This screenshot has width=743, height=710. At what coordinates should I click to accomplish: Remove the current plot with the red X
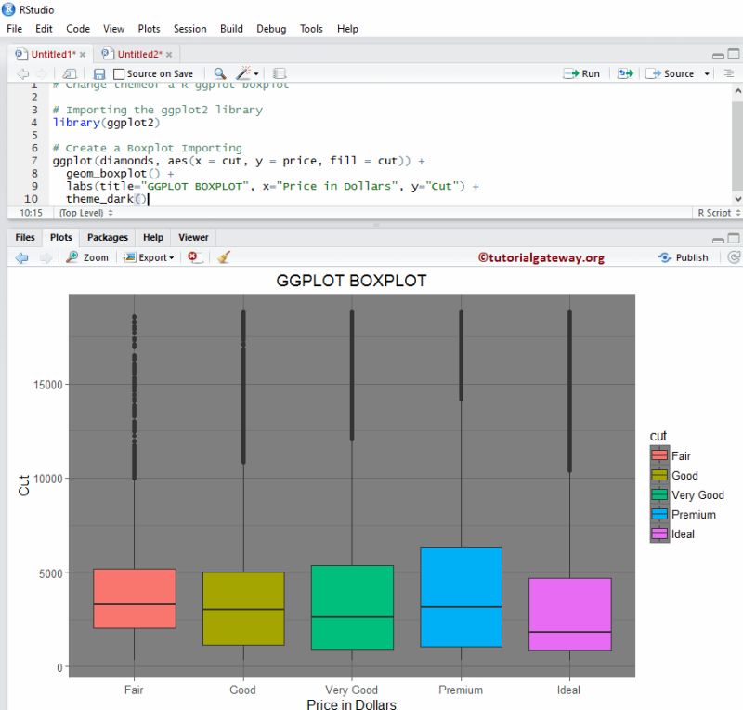pyautogui.click(x=193, y=257)
